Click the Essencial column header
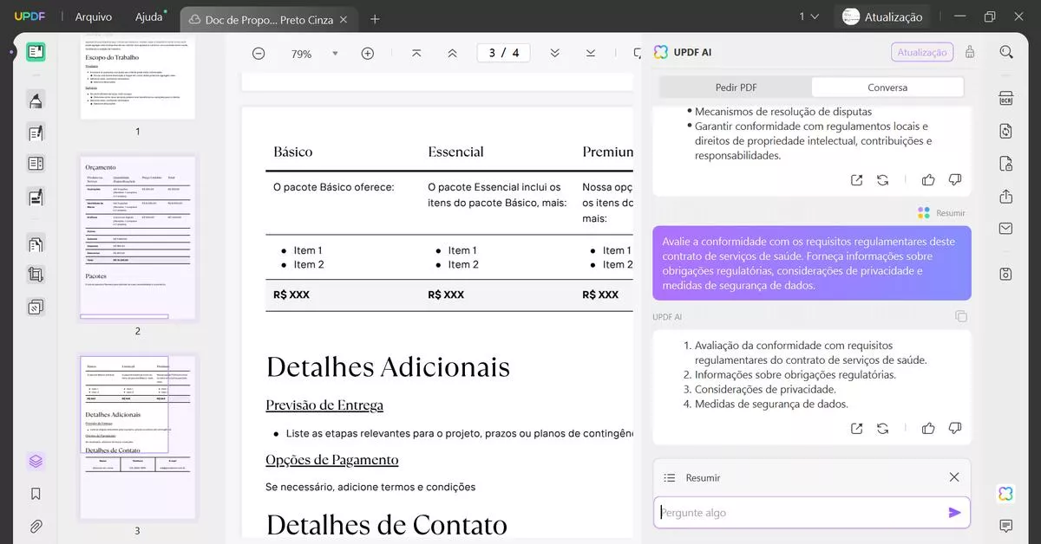Screen dimensions: 1041x544 [x=455, y=152]
